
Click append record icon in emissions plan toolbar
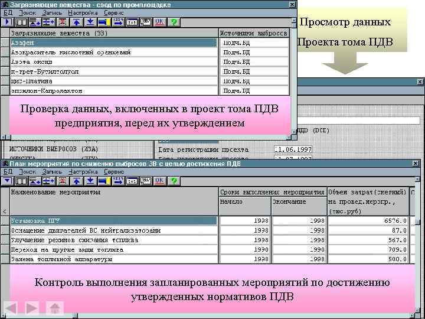pos(35,181)
